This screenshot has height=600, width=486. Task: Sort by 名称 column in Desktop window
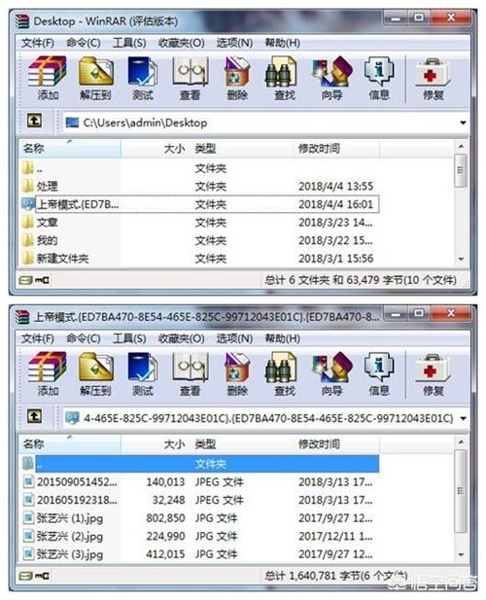click(x=70, y=148)
